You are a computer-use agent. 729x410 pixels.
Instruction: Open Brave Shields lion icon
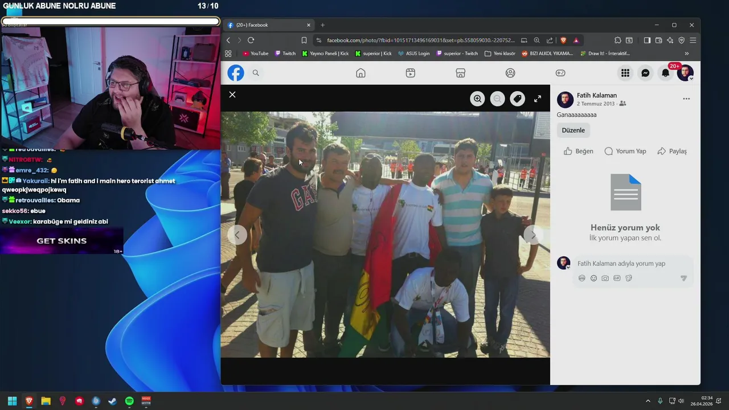tap(563, 40)
